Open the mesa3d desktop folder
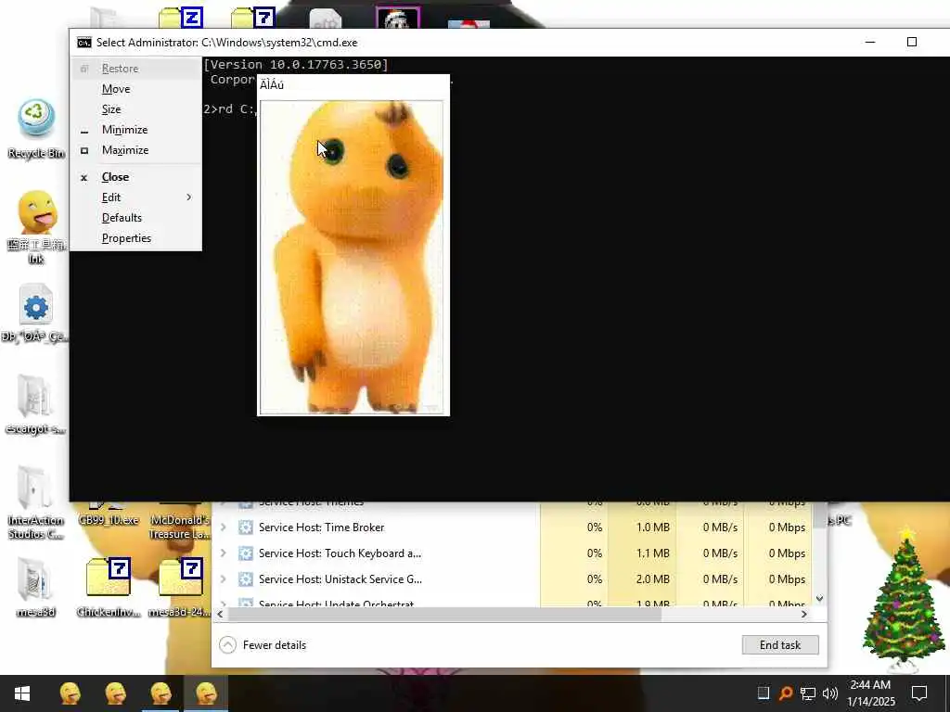950x712 pixels. pos(35,587)
